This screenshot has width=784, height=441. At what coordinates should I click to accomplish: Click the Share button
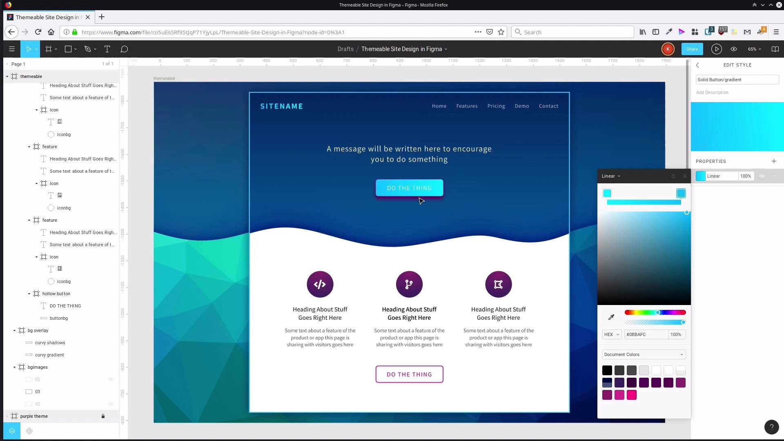[x=692, y=49]
